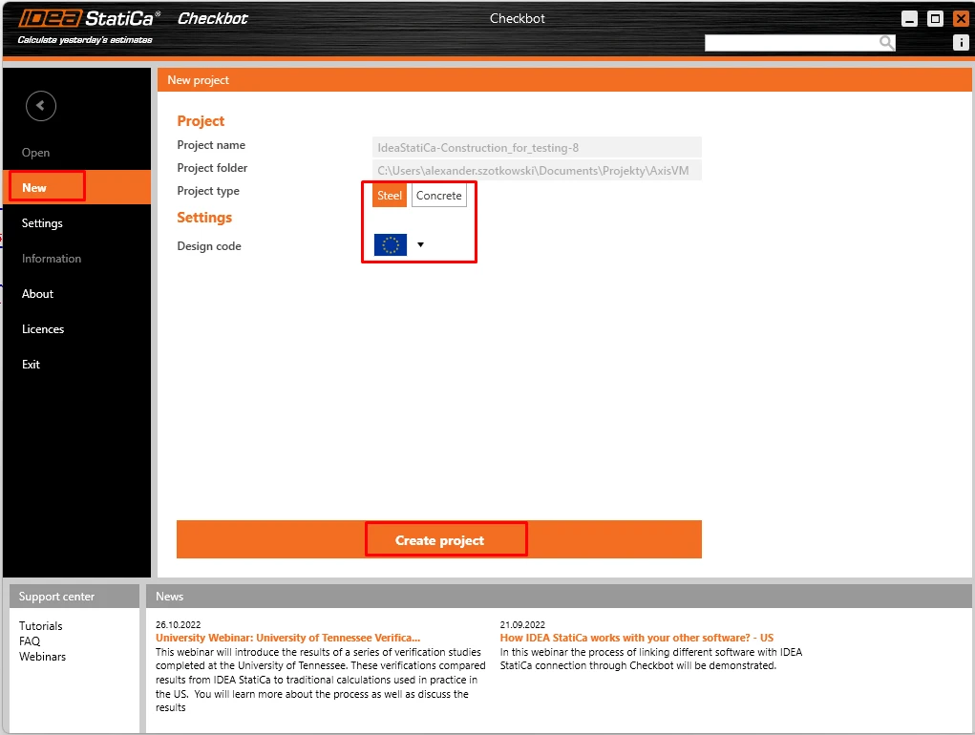Click the EU flag design code icon
This screenshot has height=735, width=975.
(391, 244)
